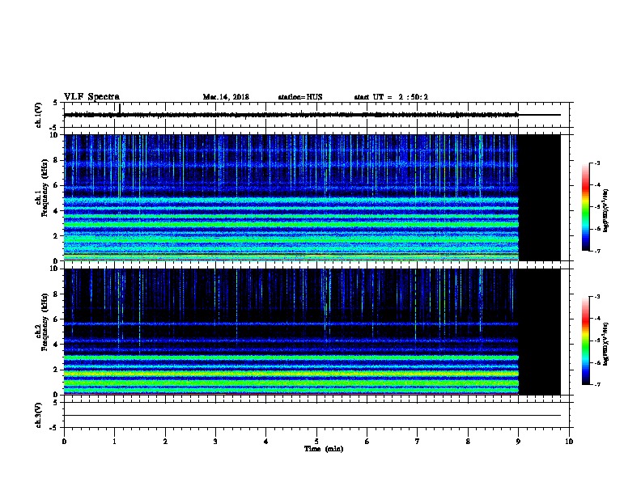
Task: Click the black no-data area in ch.1 spectrogram
Action: [540, 197]
